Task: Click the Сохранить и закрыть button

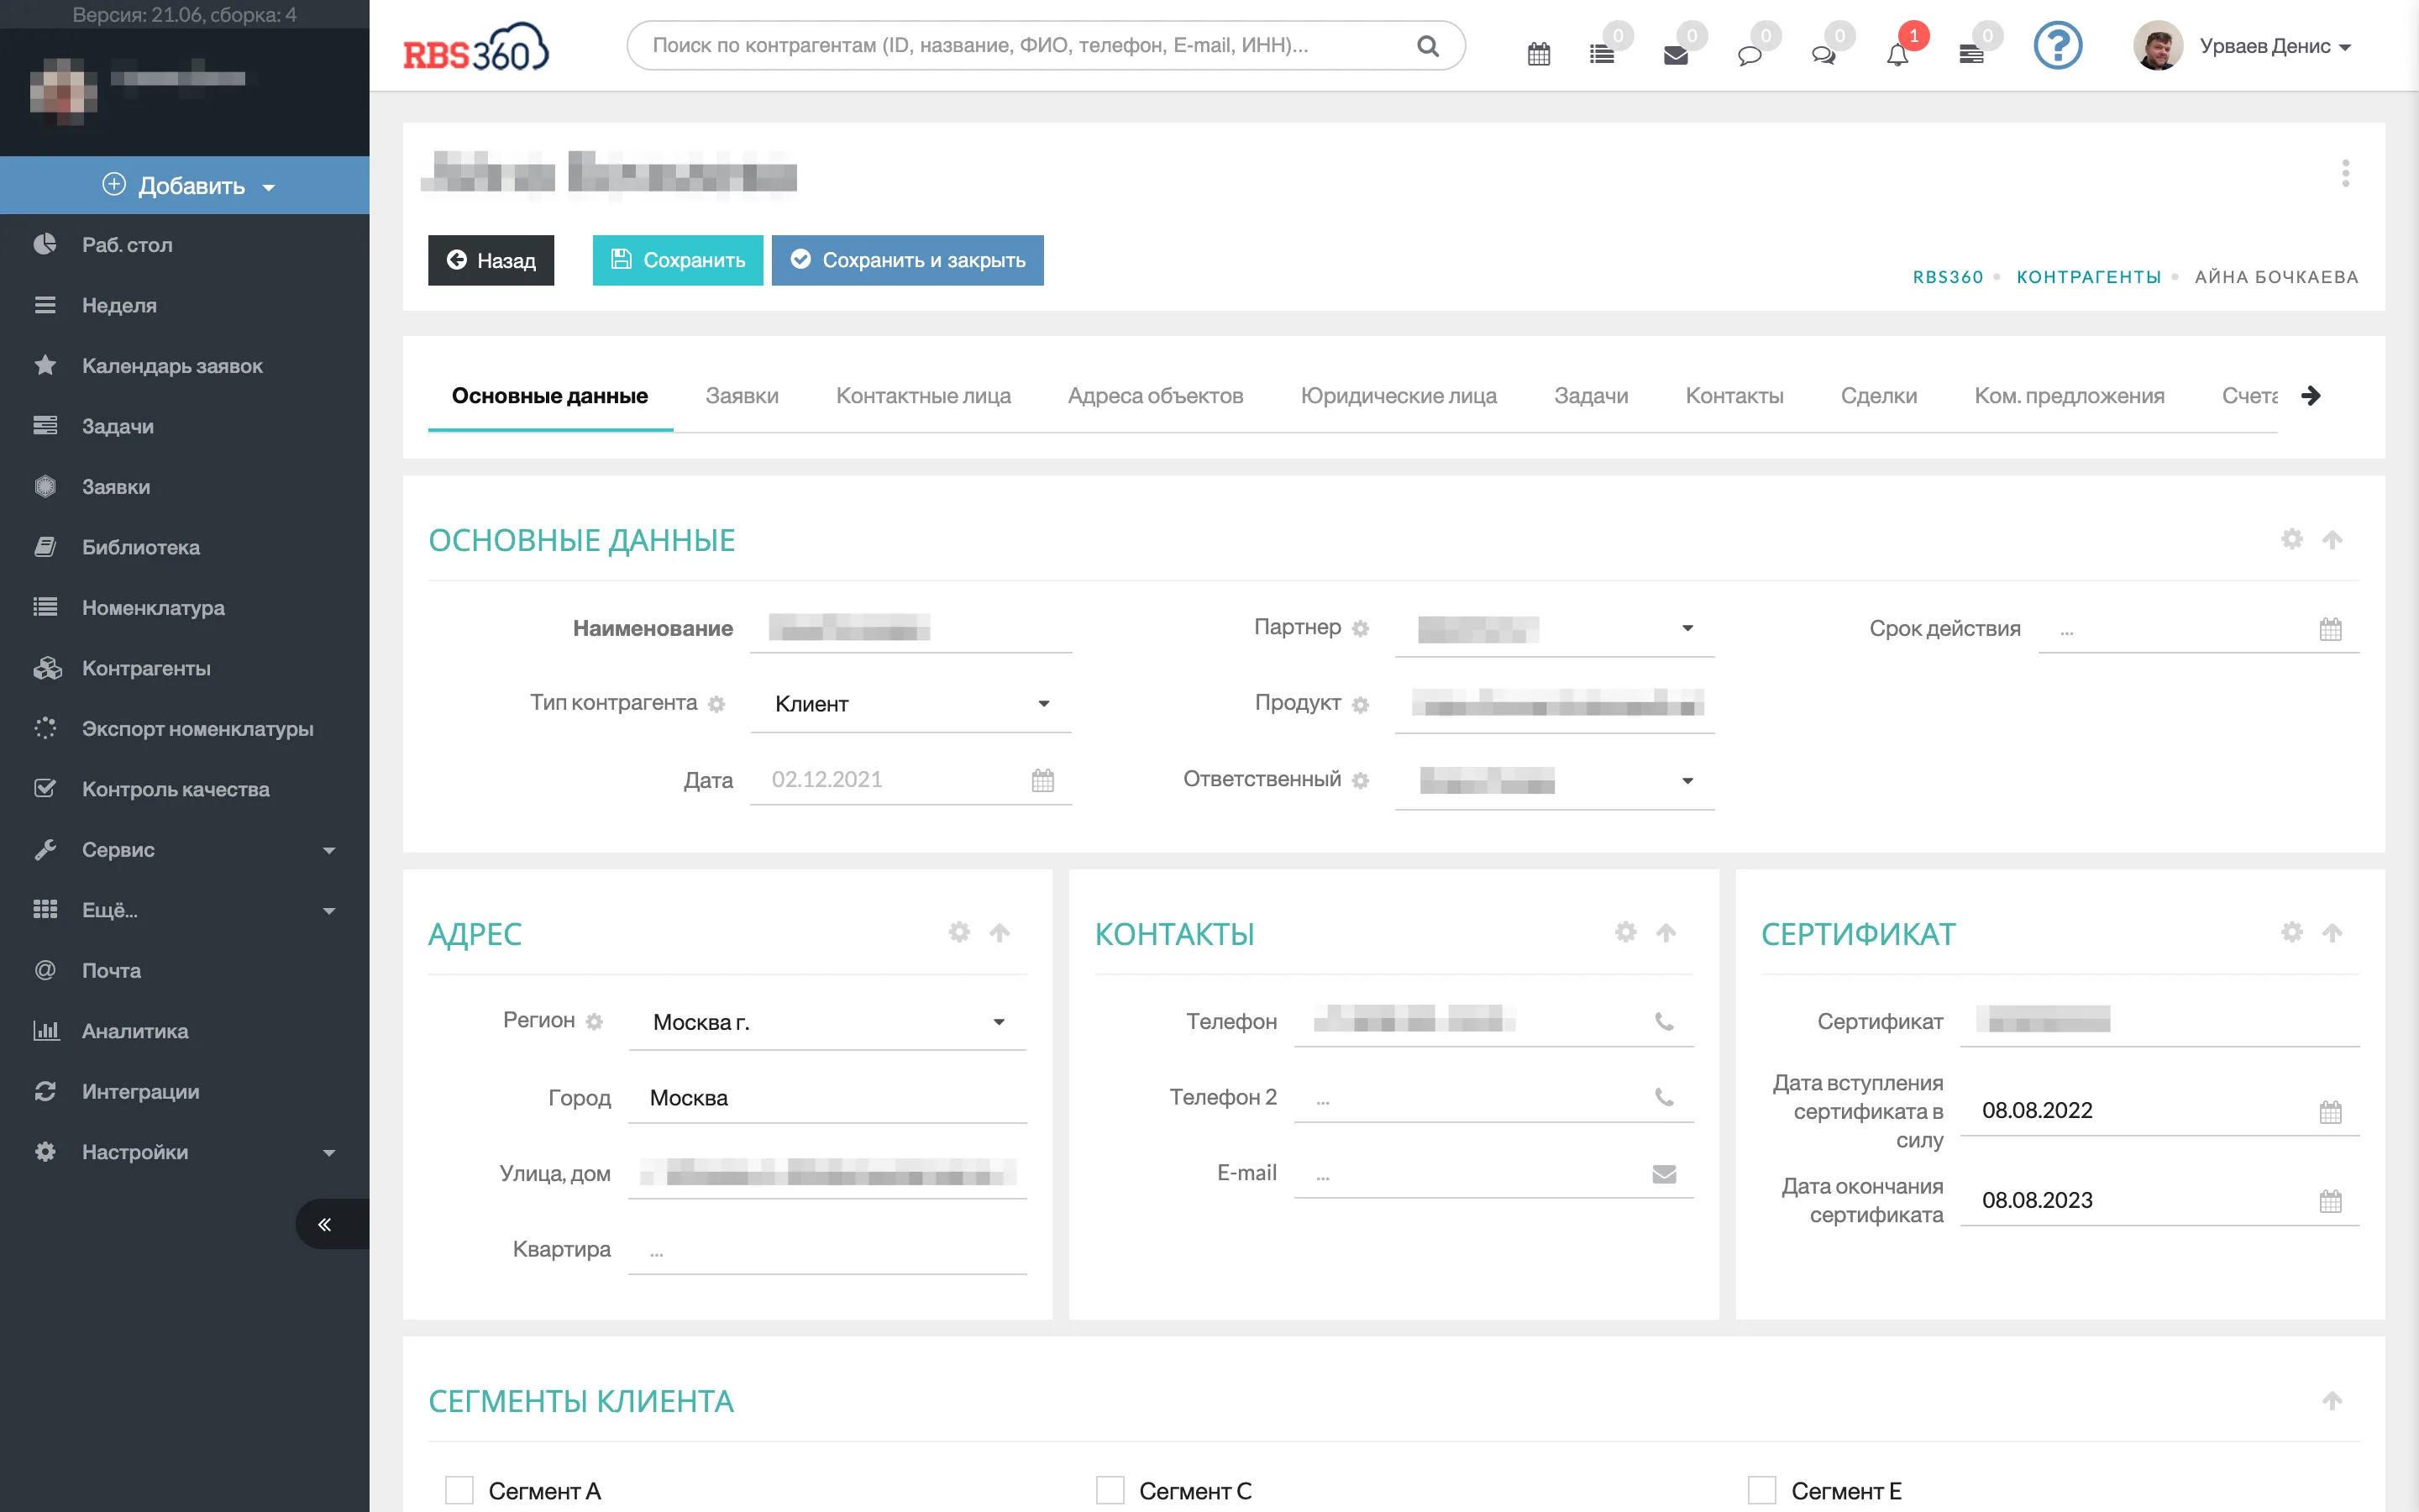Action: point(908,260)
